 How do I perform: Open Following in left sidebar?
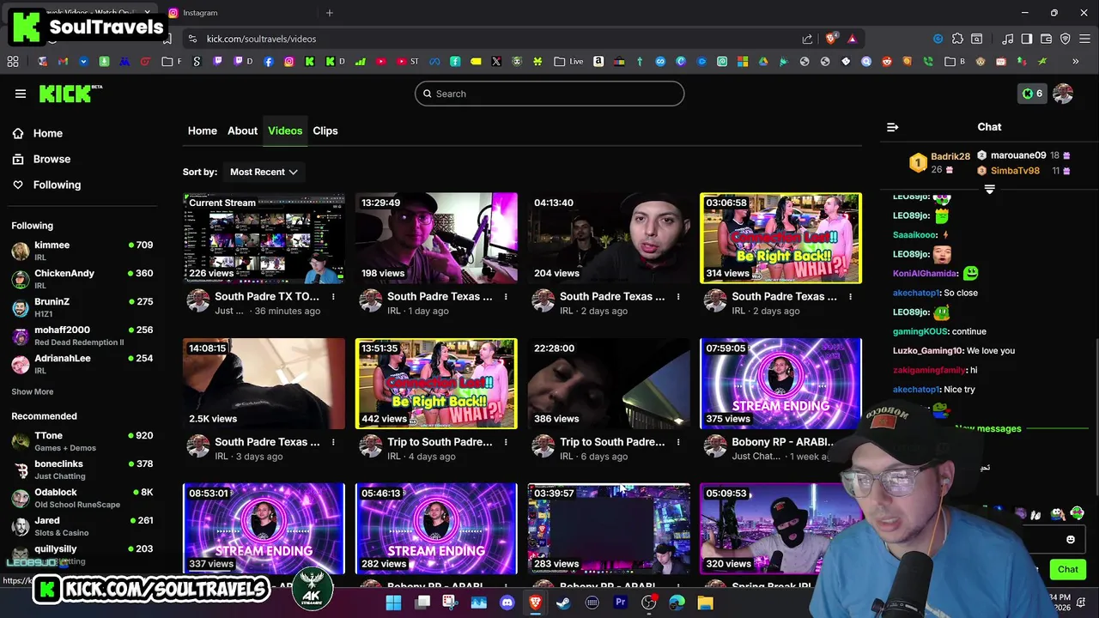pyautogui.click(x=46, y=185)
